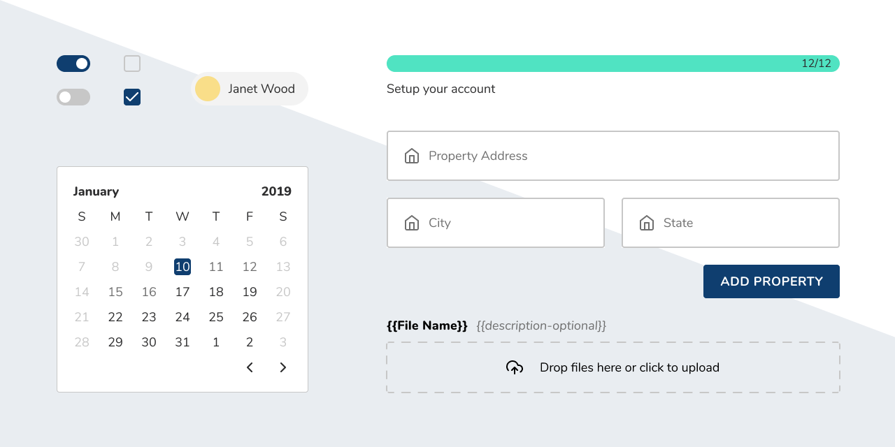This screenshot has width=895, height=447.
Task: Click the house icon in Property Address field
Action: (412, 156)
